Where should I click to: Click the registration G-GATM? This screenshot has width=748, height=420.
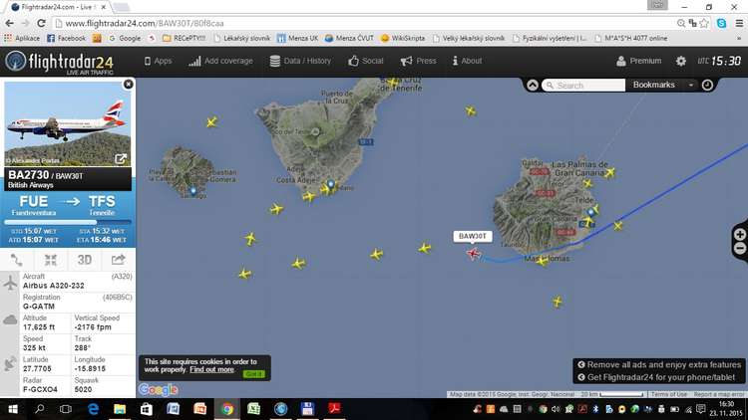(x=39, y=307)
